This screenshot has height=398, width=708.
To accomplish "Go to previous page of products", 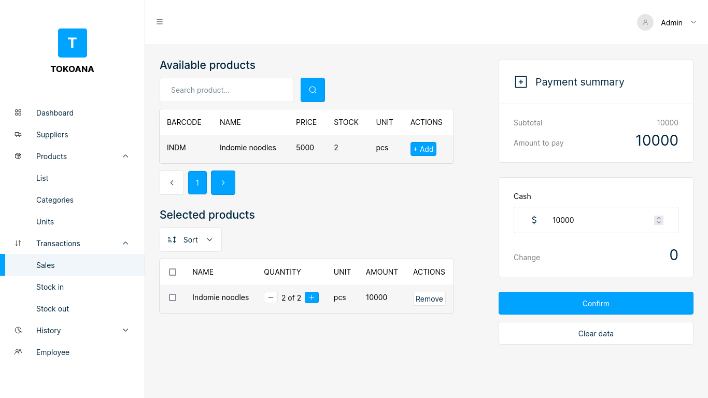I will [x=172, y=182].
